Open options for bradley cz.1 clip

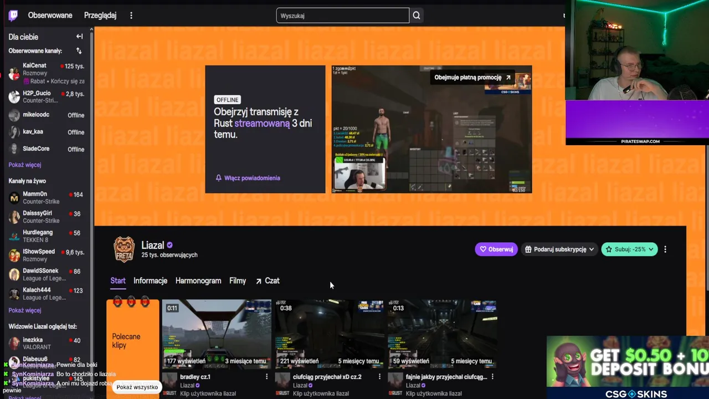click(x=266, y=377)
